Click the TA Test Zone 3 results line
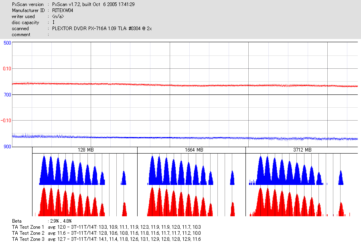This screenshot has width=361, height=244. 106,239
